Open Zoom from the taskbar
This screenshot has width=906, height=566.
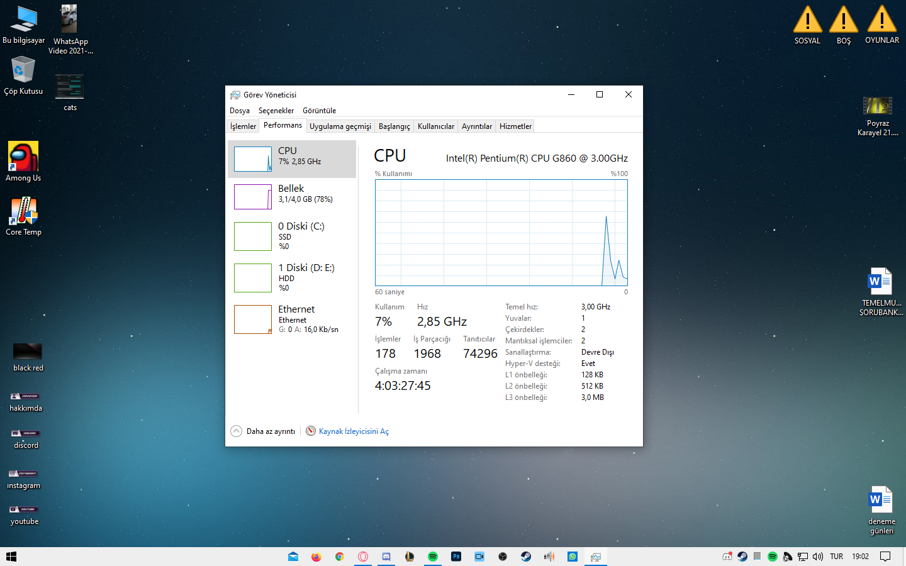point(479,557)
